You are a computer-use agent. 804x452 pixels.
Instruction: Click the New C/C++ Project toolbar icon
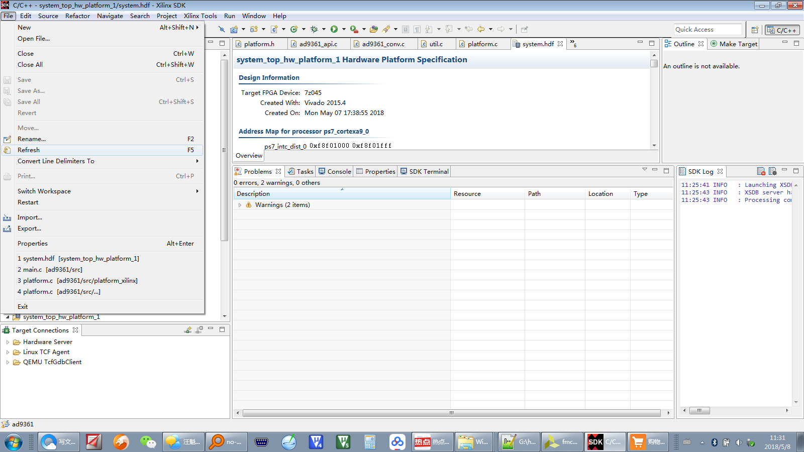click(234, 29)
